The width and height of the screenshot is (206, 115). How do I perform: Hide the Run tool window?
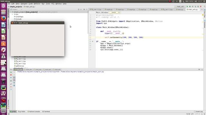point(202,70)
